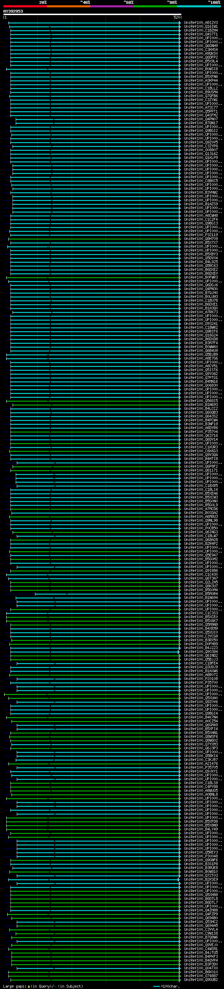Click on UniRef100_B9USM4
This screenshot has height=989, width=224.
(201, 92)
